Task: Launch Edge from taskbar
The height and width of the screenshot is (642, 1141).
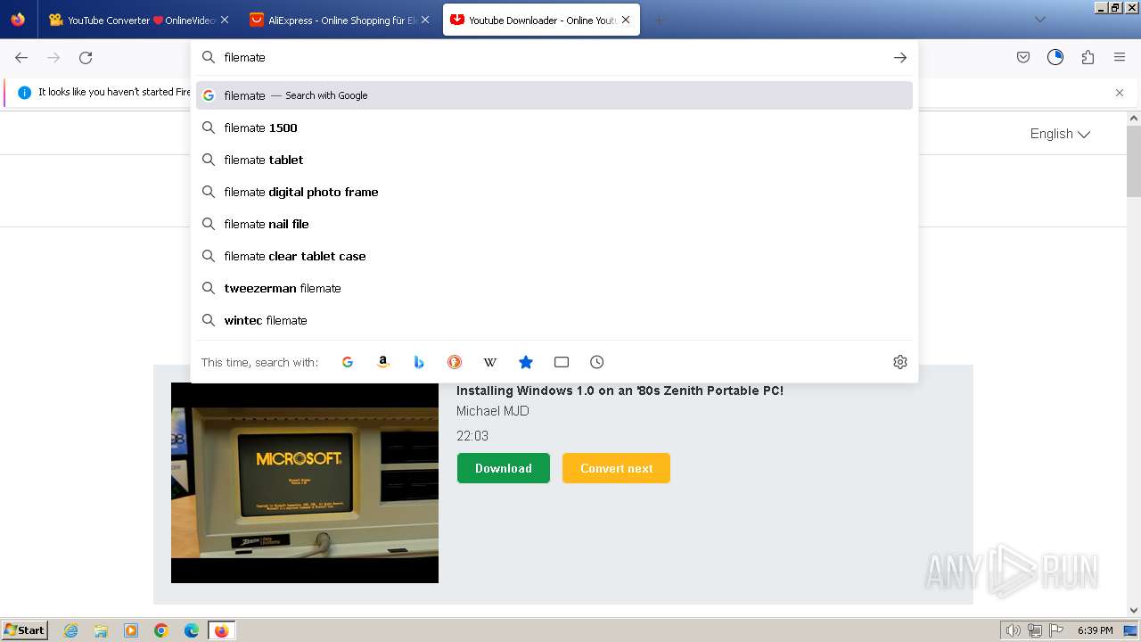Action: (191, 630)
